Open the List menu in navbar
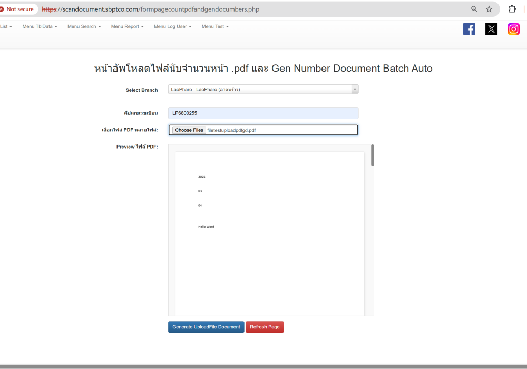 click(x=6, y=26)
